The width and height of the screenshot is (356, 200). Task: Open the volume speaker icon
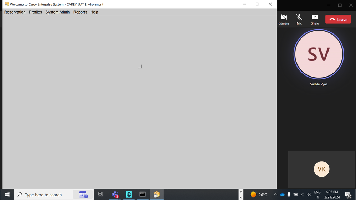[309, 195]
